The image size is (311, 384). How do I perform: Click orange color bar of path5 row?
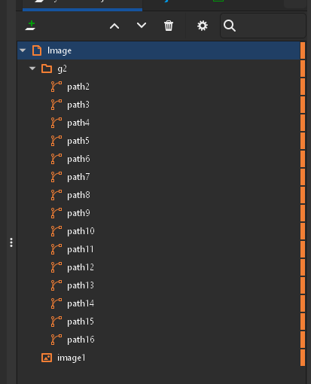[x=303, y=141]
